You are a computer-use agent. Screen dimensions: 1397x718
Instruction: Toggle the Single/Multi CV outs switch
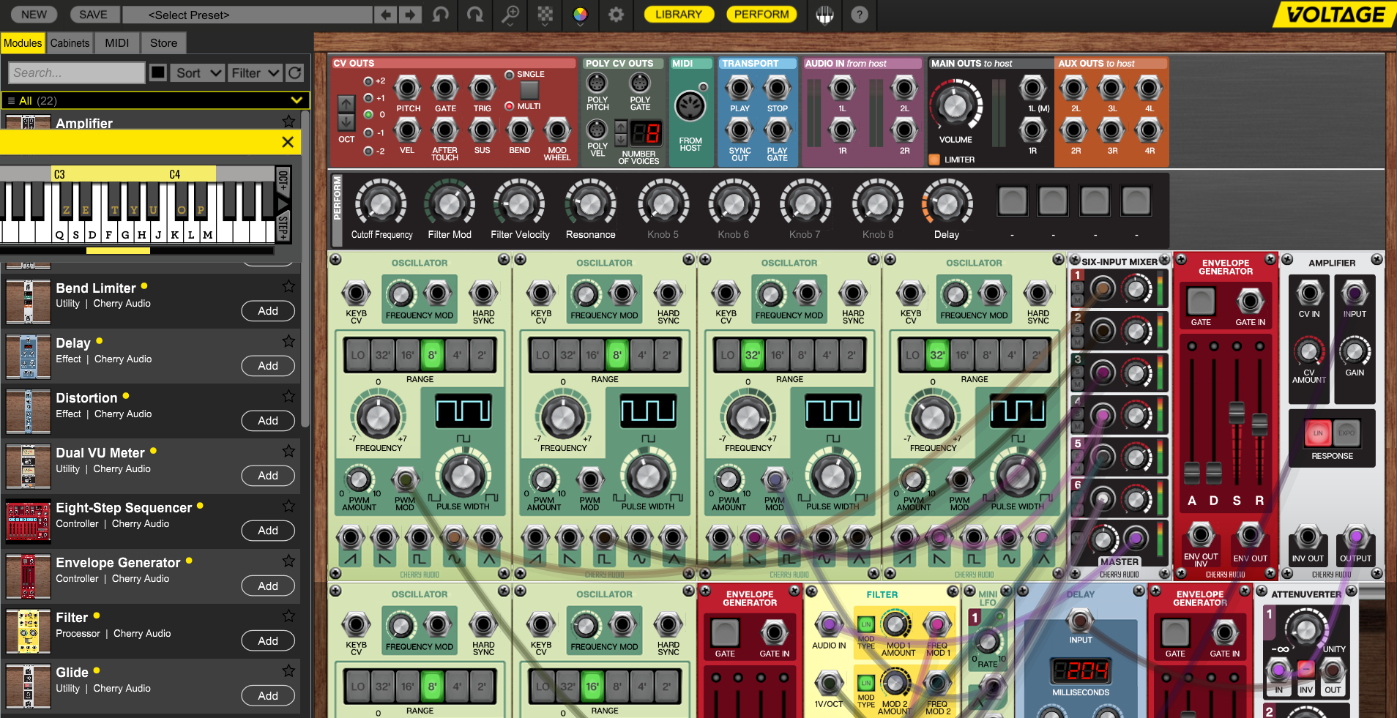529,90
